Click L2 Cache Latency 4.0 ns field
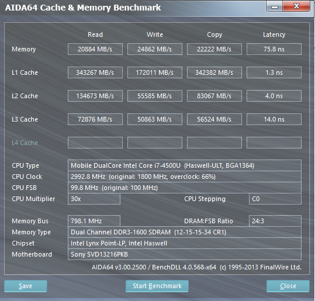 [274, 96]
